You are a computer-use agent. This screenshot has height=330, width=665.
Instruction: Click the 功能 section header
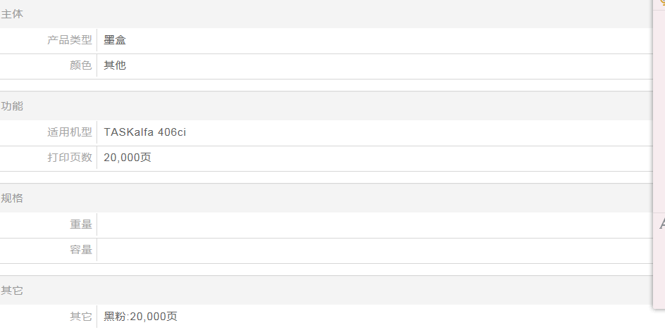[x=12, y=106]
